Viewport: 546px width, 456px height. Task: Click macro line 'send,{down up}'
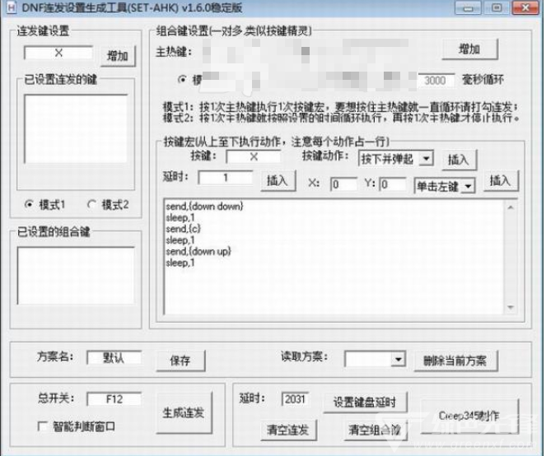198,251
